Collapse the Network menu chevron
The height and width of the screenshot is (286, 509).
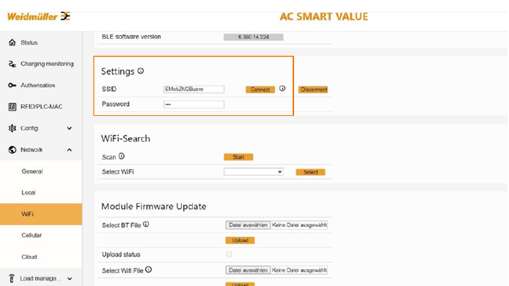click(70, 150)
